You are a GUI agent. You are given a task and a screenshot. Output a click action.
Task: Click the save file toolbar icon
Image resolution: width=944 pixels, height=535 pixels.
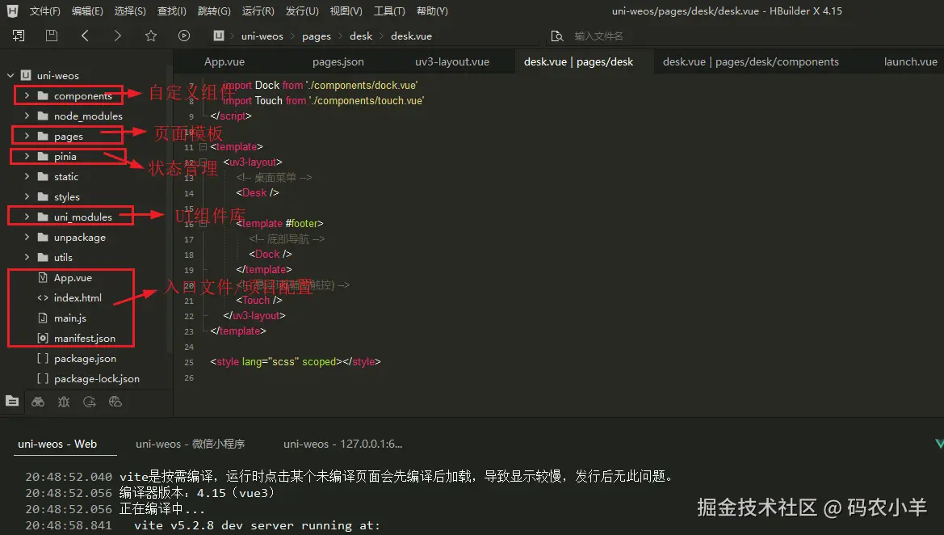pos(52,36)
